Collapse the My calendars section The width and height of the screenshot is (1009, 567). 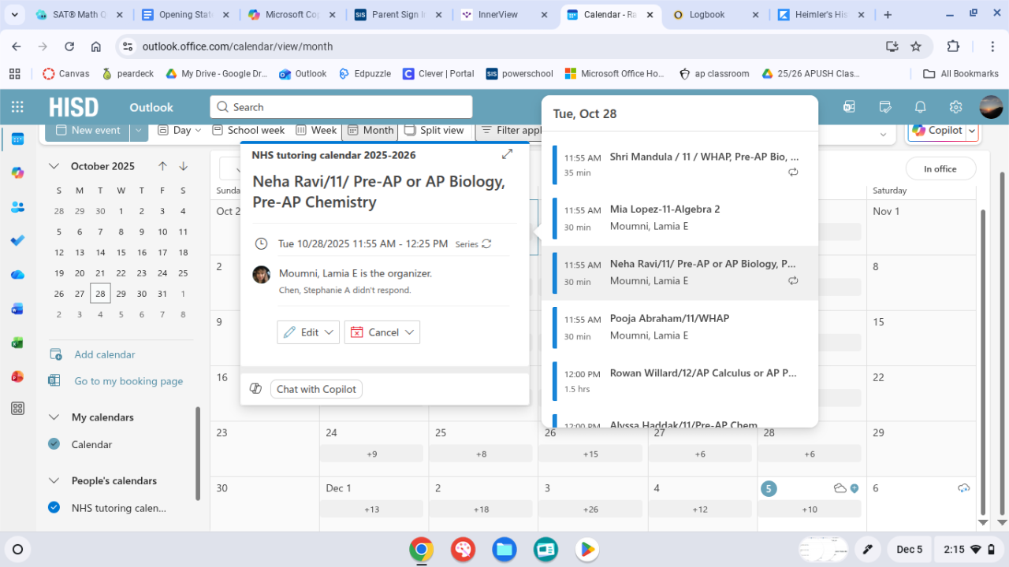[x=54, y=417]
